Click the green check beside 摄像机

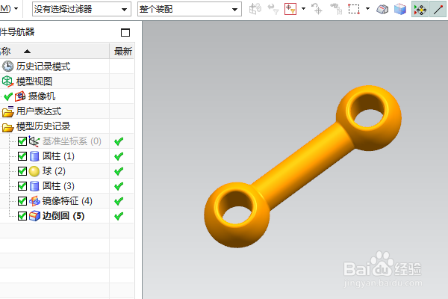point(8,96)
